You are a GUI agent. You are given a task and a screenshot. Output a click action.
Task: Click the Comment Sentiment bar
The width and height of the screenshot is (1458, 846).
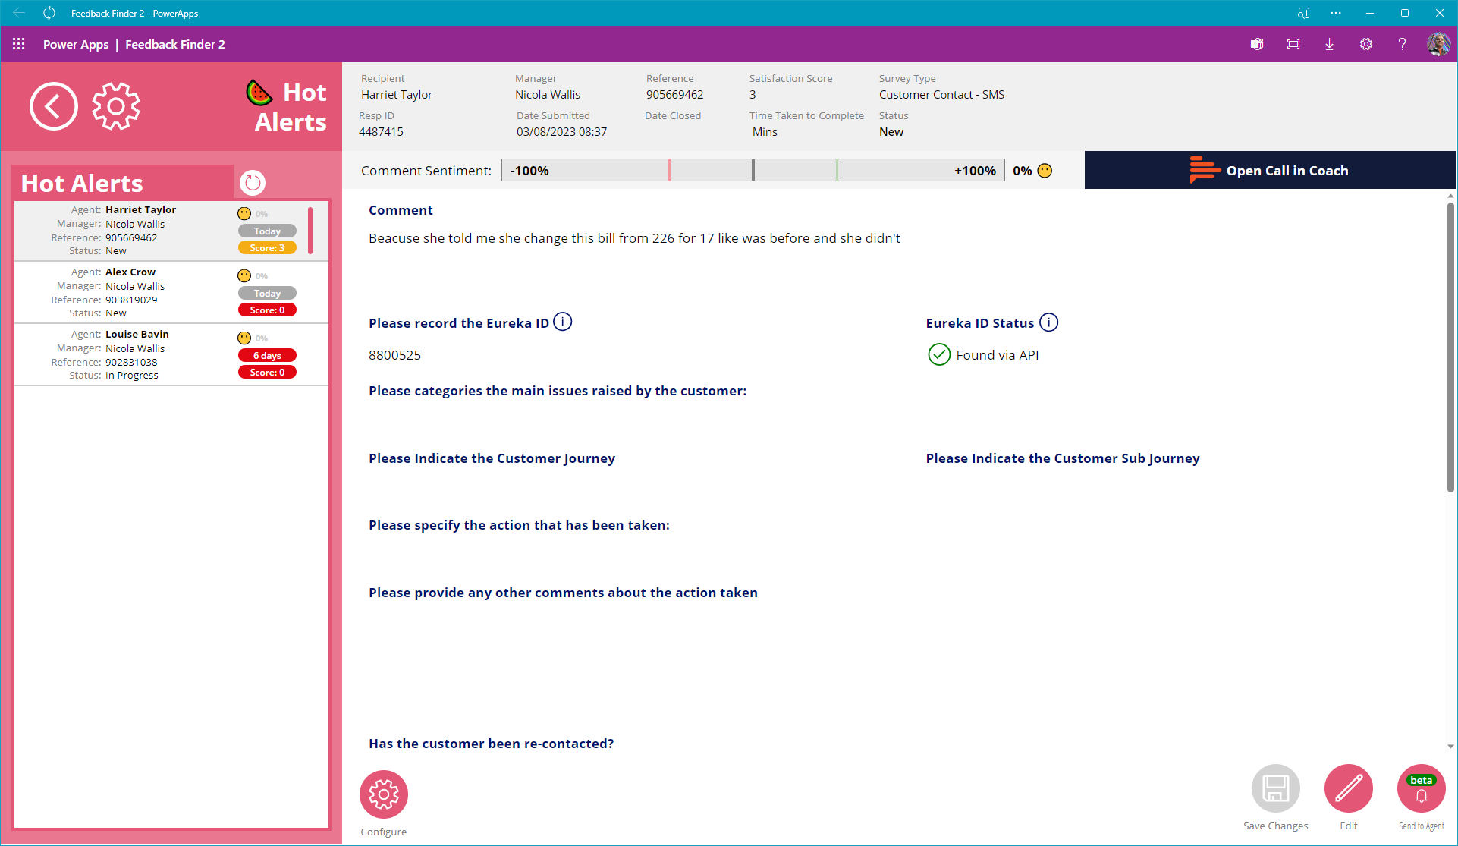pos(753,171)
